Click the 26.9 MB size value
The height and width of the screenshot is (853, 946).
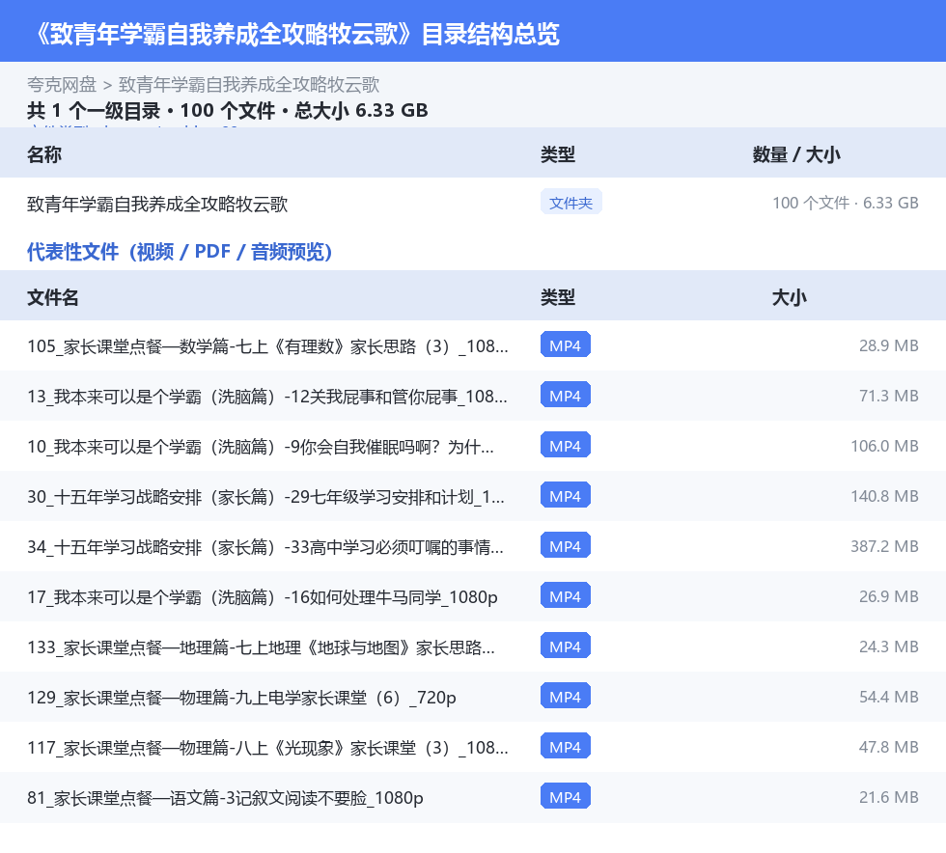(889, 596)
